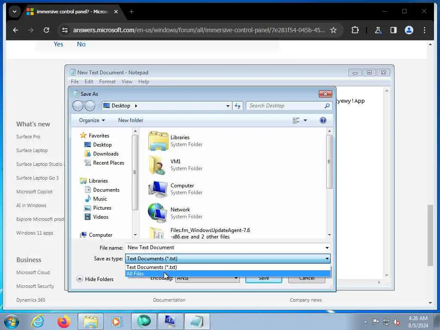Select Recent Places in the navigation pane
The height and width of the screenshot is (330, 440).
pos(108,163)
